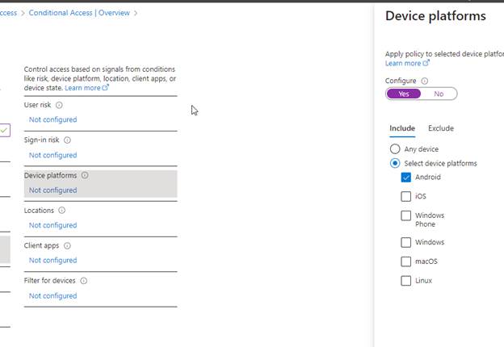Viewport: 504px width, 347px height.
Task: Click the info icon next to User risk
Action: tap(60, 105)
